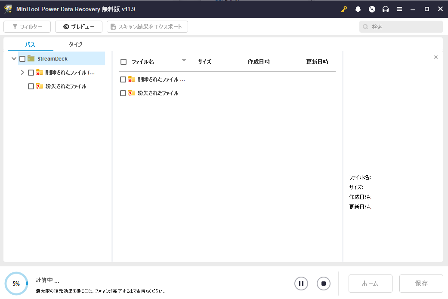Expand the 削除されたファイル tree node
Viewport: 448px width, 299px height.
point(22,73)
